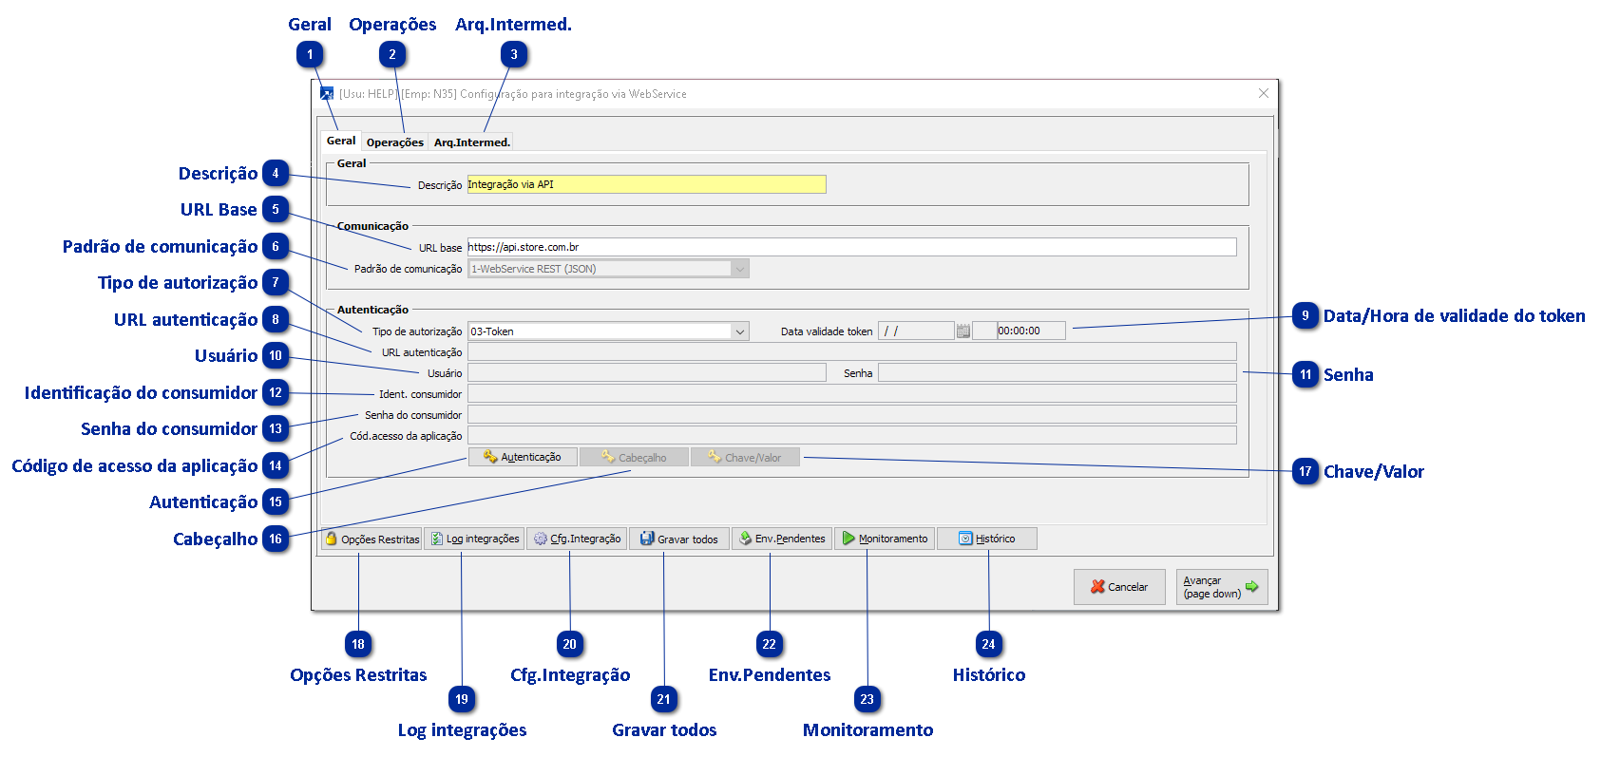Viewport: 1601px width, 757px height.
Task: Focus the URL base text field
Action: 851,247
